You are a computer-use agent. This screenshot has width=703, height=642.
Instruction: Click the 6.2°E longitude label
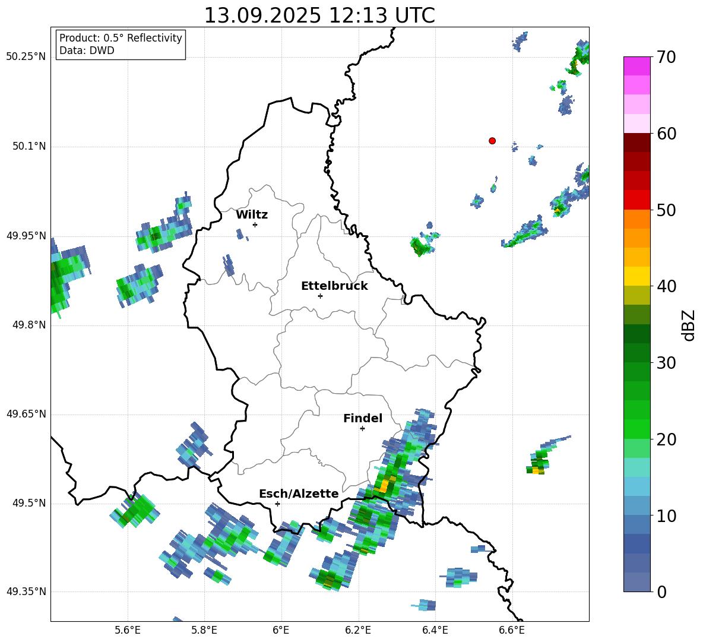[358, 630]
